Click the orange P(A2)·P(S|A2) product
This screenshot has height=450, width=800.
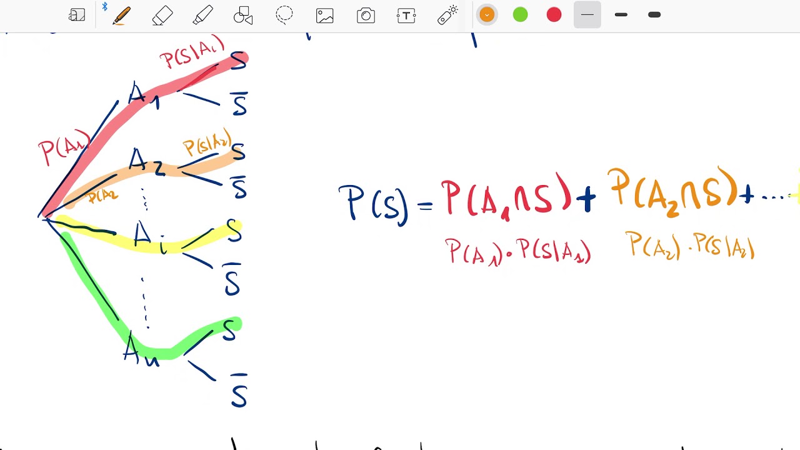coord(690,245)
